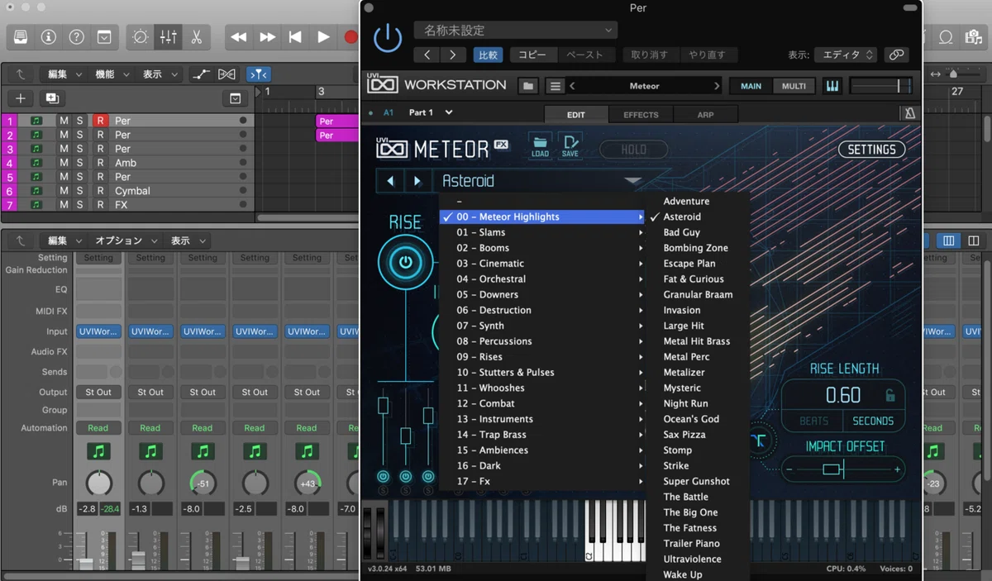Select the 01 – Slams category
This screenshot has width=992, height=581.
pyautogui.click(x=542, y=232)
